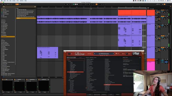Switch to Modifications tab in Diva

tap(97, 94)
